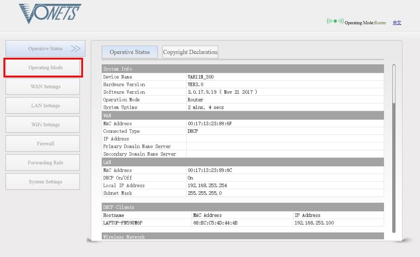Select the Operative Status tab

click(x=129, y=52)
